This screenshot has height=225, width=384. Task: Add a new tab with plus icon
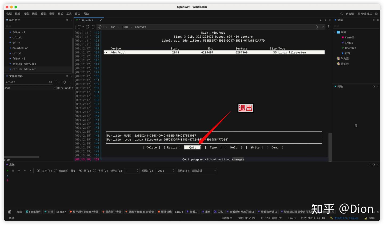tap(325, 20)
